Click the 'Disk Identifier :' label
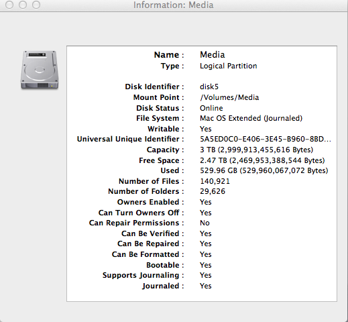The width and height of the screenshot is (348, 322). coord(154,87)
